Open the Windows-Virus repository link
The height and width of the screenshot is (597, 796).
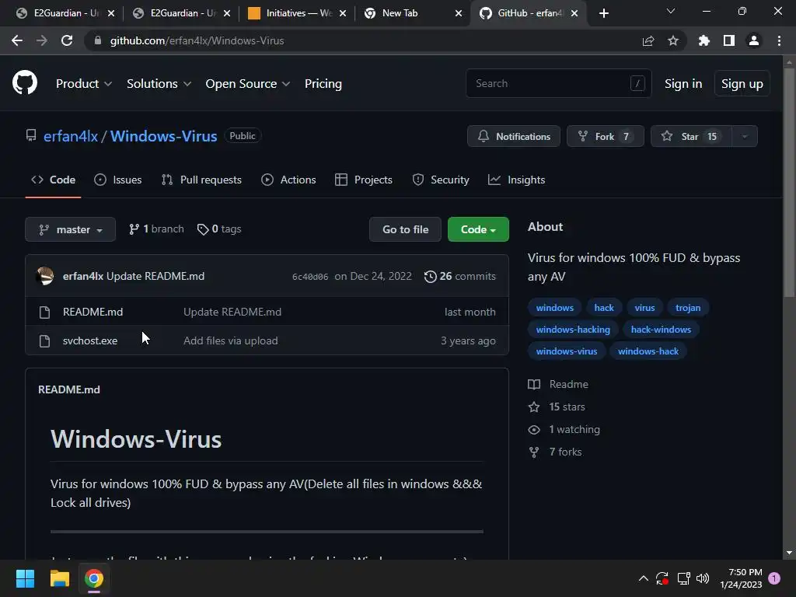163,136
